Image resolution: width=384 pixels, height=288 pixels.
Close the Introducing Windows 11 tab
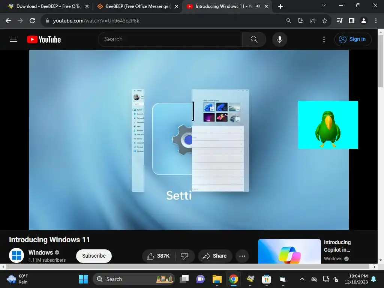[266, 6]
